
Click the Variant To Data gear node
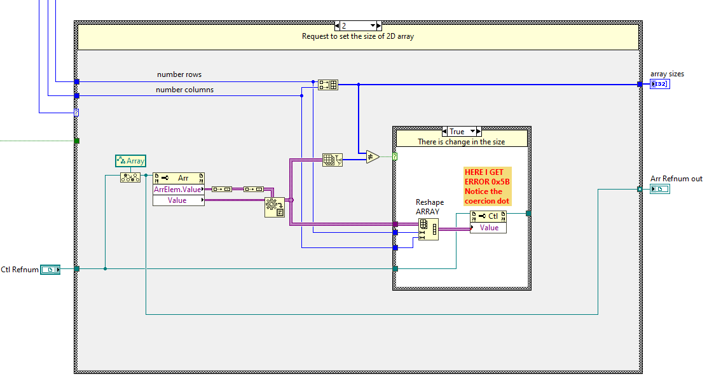275,207
